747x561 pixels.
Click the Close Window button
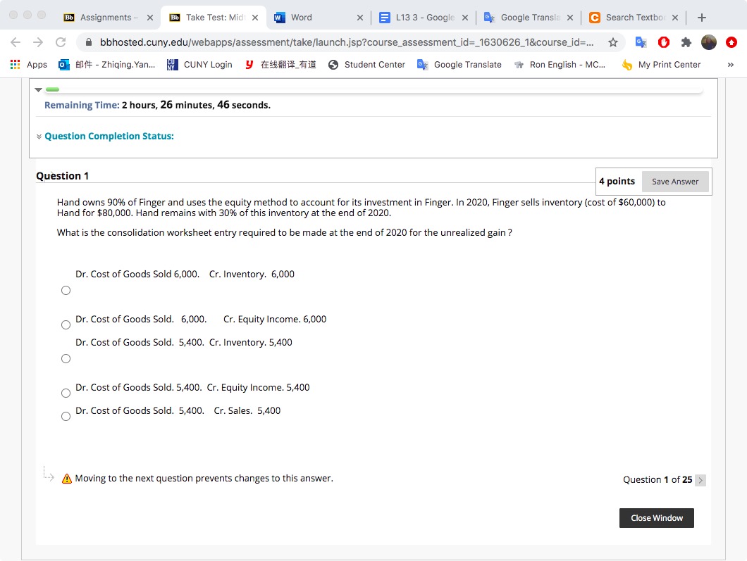point(656,517)
